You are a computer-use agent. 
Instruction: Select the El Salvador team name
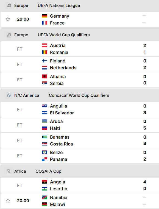[62, 113]
